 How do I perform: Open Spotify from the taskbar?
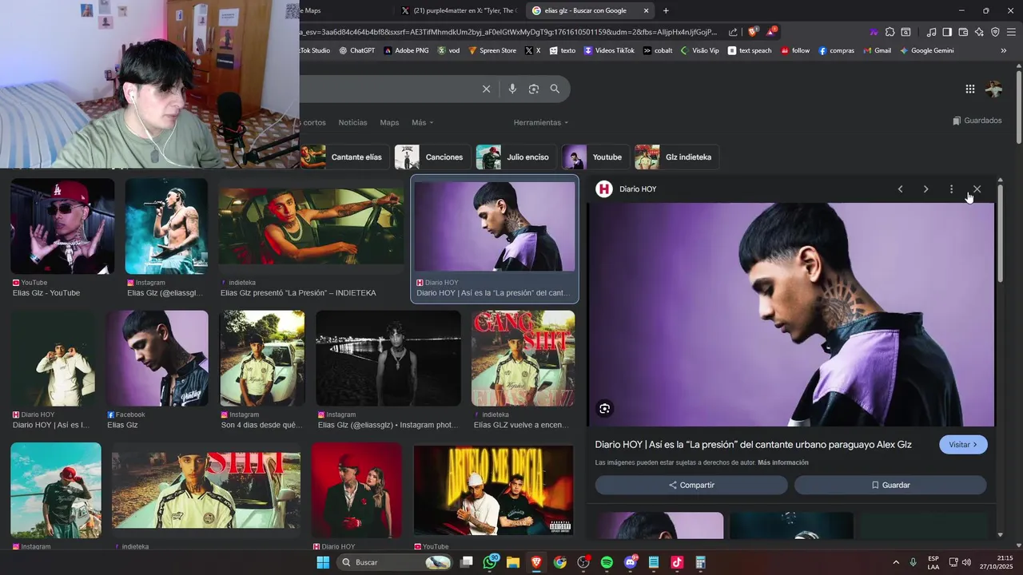(607, 562)
